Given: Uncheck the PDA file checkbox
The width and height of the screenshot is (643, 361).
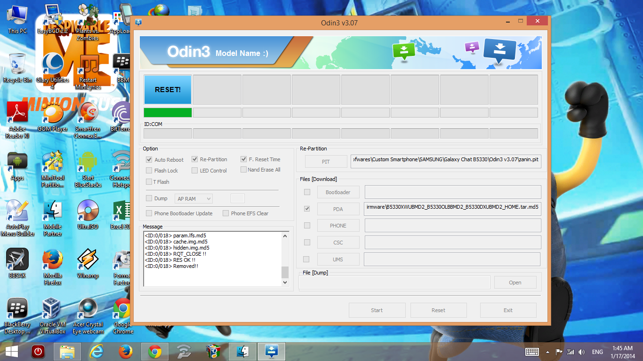Looking at the screenshot, I should 307,209.
